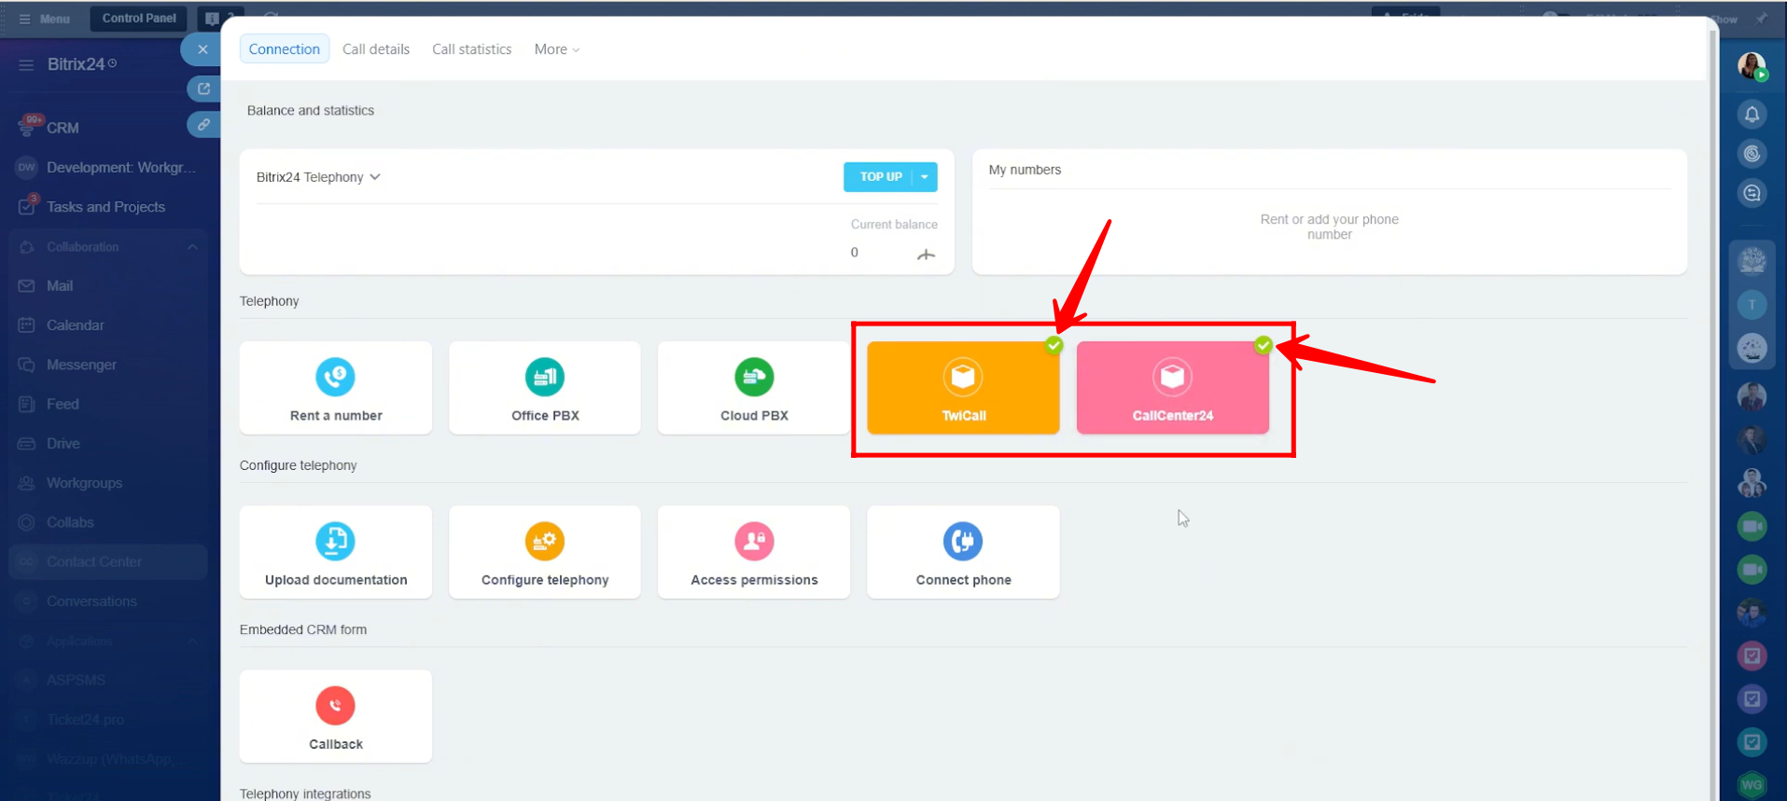Open the Configure telephony settings tile
1787x801 pixels.
point(545,552)
